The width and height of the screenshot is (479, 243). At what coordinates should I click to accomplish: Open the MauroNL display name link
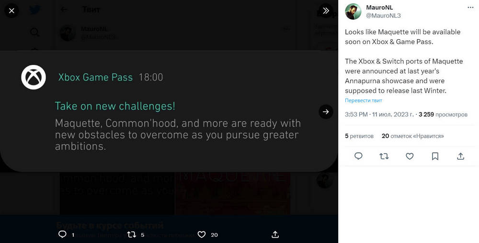point(379,7)
